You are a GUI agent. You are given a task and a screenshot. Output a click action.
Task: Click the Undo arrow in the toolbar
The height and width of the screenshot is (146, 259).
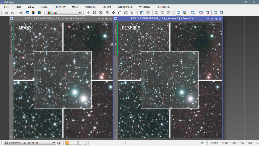(6, 13)
